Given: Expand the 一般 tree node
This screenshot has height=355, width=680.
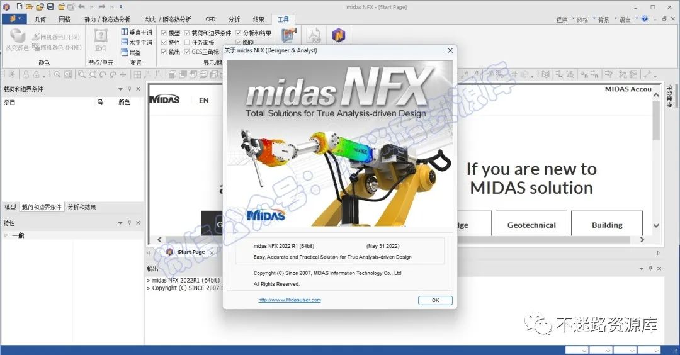Looking at the screenshot, I should 6,235.
